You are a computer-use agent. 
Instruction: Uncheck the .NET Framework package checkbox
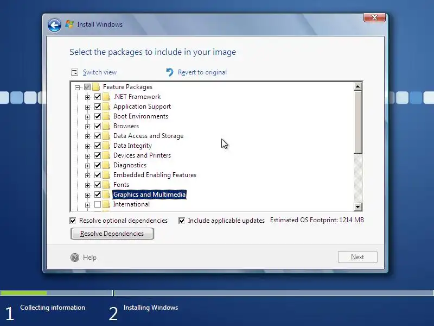tap(98, 97)
